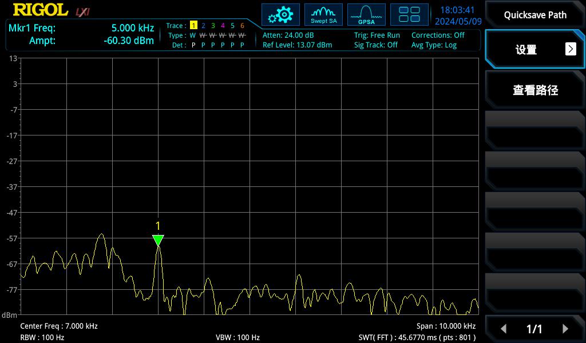The image size is (586, 343).
Task: Toggle the Trig: Free Run setting
Action: [377, 35]
